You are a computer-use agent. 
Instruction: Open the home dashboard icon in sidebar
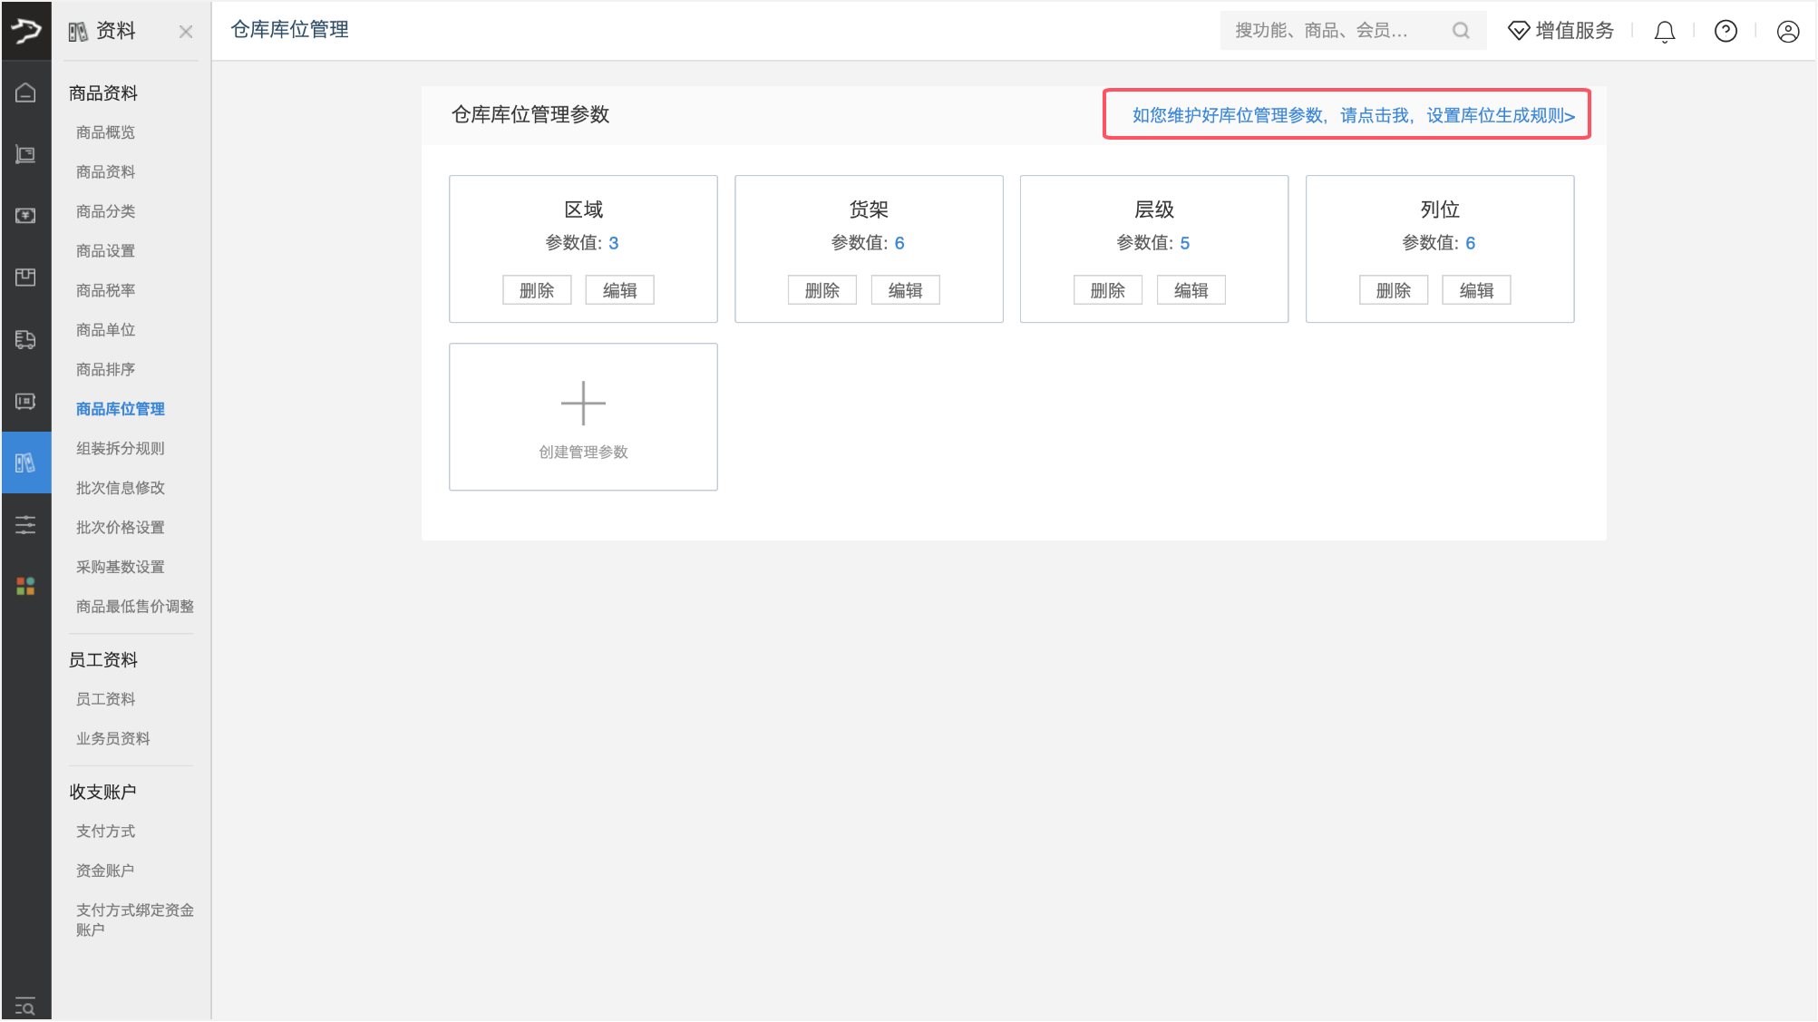coord(25,92)
